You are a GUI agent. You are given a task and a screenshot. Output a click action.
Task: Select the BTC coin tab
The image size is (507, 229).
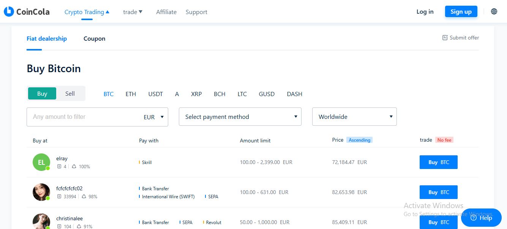click(109, 94)
